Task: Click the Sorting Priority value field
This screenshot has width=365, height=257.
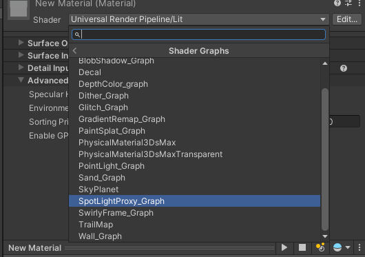Action: click(x=344, y=121)
